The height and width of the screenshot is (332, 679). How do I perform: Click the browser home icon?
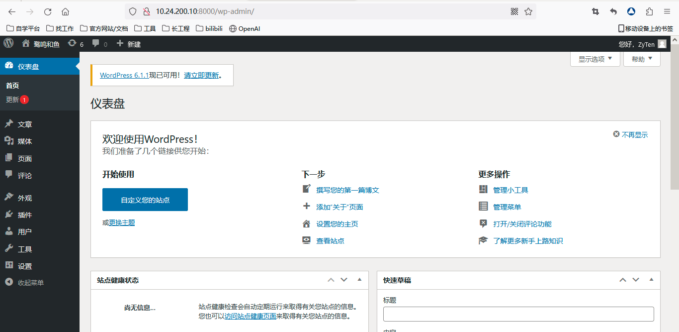click(66, 11)
